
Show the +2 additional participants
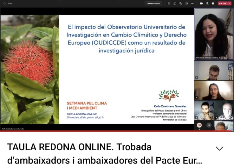[209, 125]
